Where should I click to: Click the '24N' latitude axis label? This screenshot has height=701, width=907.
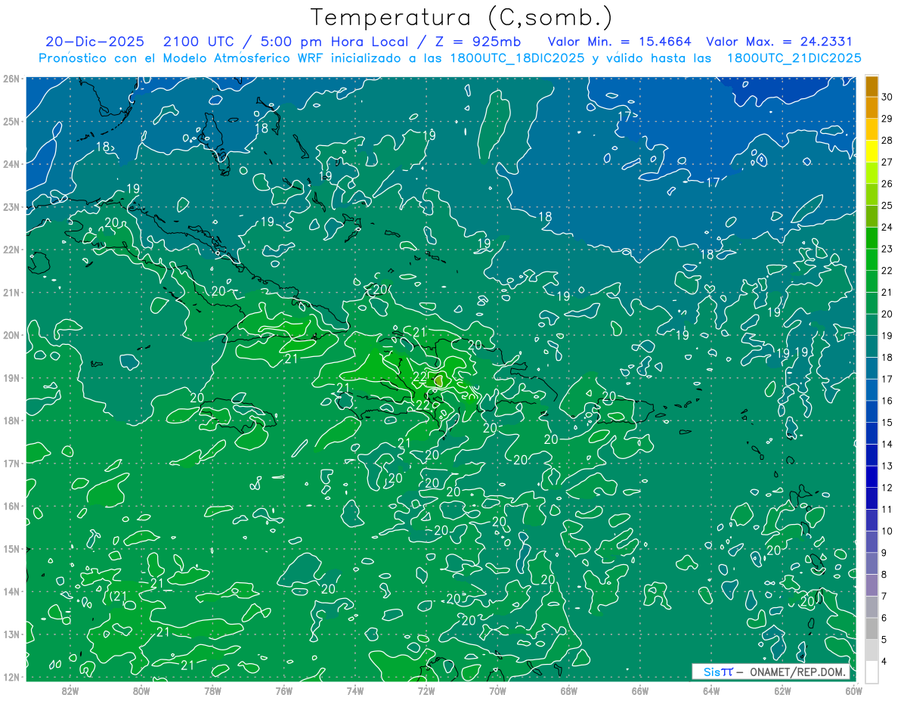(11, 163)
